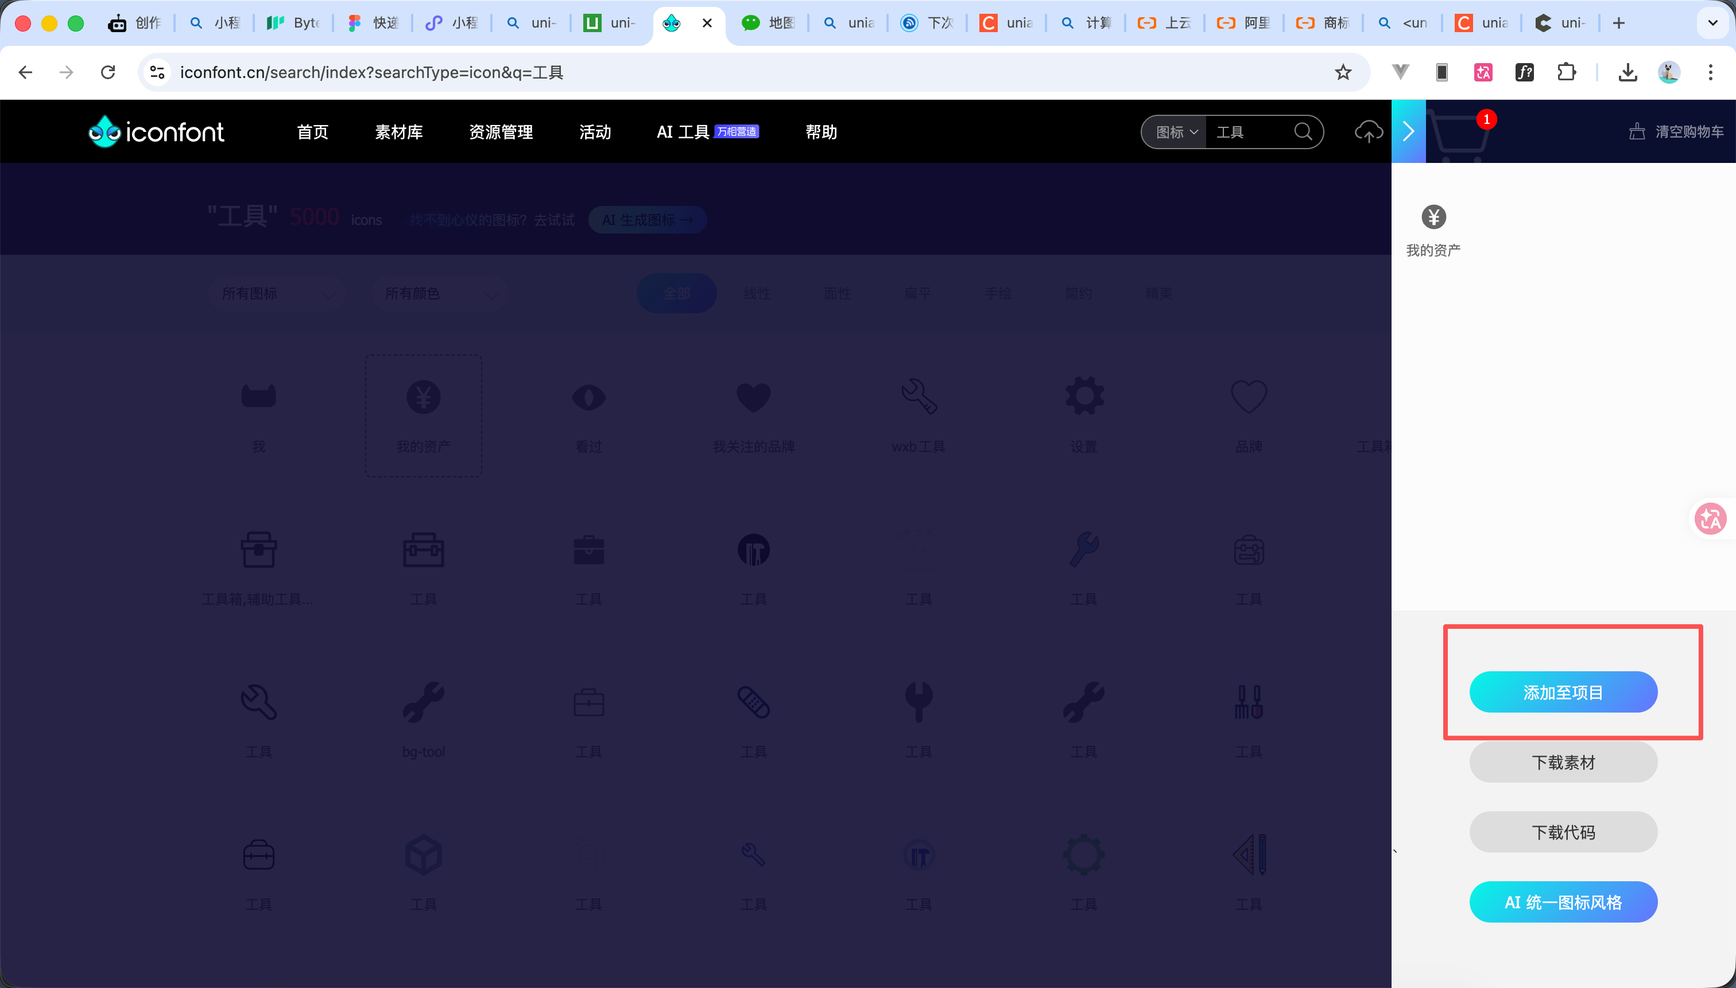
Task: Expand browser tab list chevron
Action: click(x=1712, y=23)
